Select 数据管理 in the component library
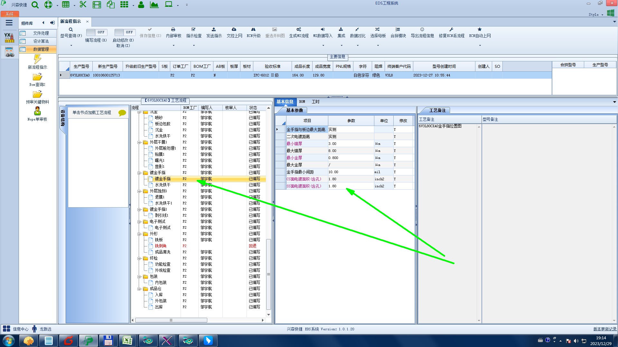Image resolution: width=618 pixels, height=347 pixels. click(x=41, y=49)
